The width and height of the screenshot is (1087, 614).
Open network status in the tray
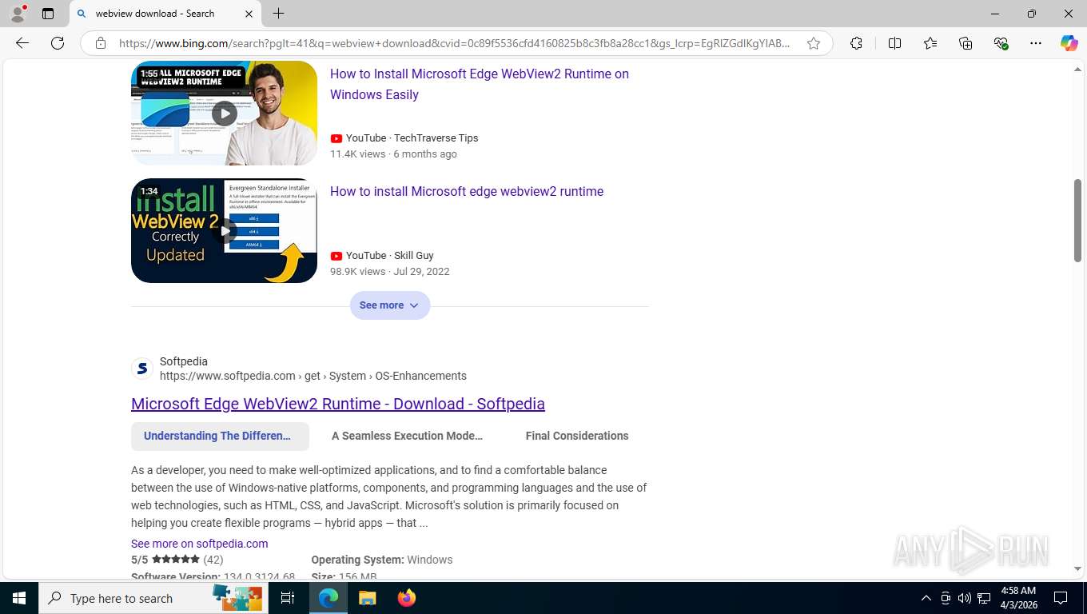(984, 598)
